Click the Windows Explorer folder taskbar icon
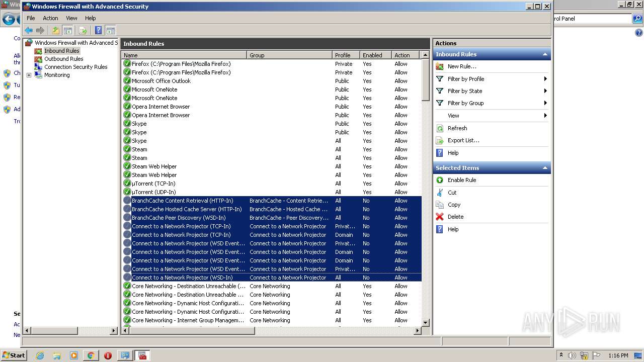This screenshot has width=644, height=362. coord(57,355)
